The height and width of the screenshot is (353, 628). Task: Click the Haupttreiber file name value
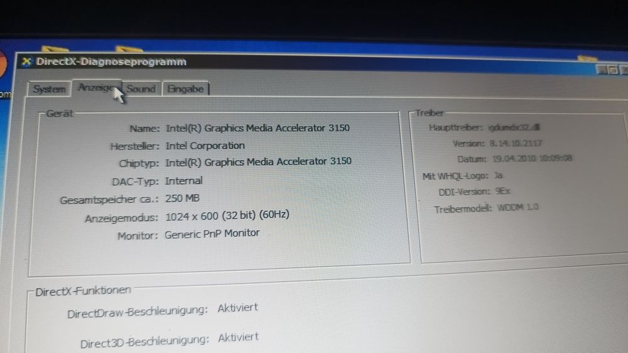[x=514, y=127]
